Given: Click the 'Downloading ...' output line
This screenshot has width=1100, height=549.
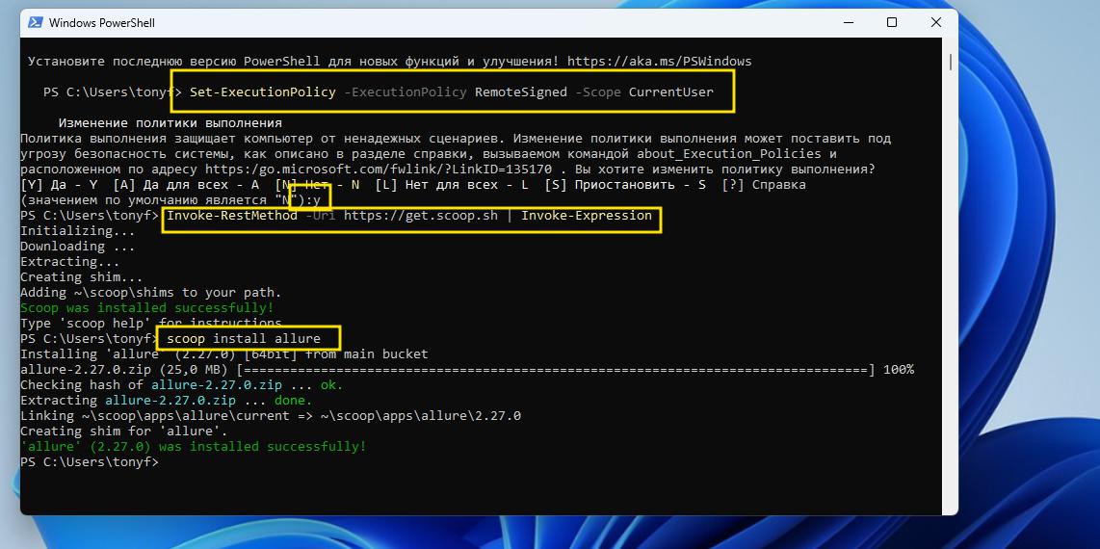Looking at the screenshot, I should point(78,247).
